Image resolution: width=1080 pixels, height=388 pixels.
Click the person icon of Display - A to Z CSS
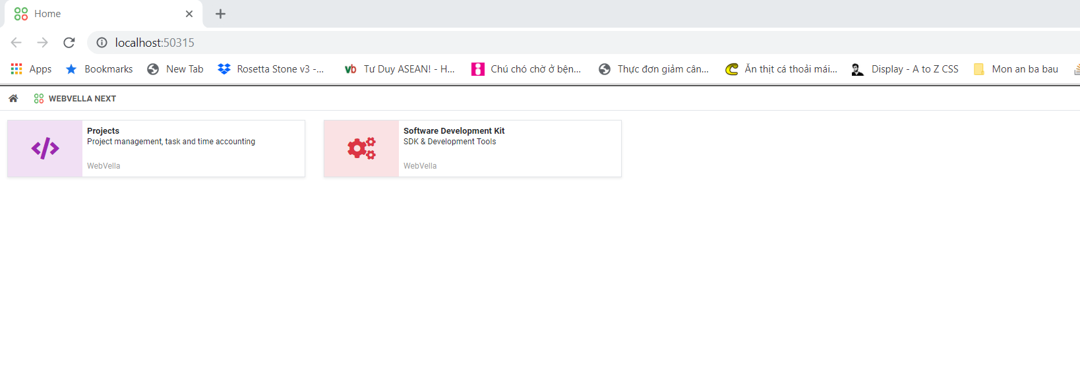click(x=857, y=69)
